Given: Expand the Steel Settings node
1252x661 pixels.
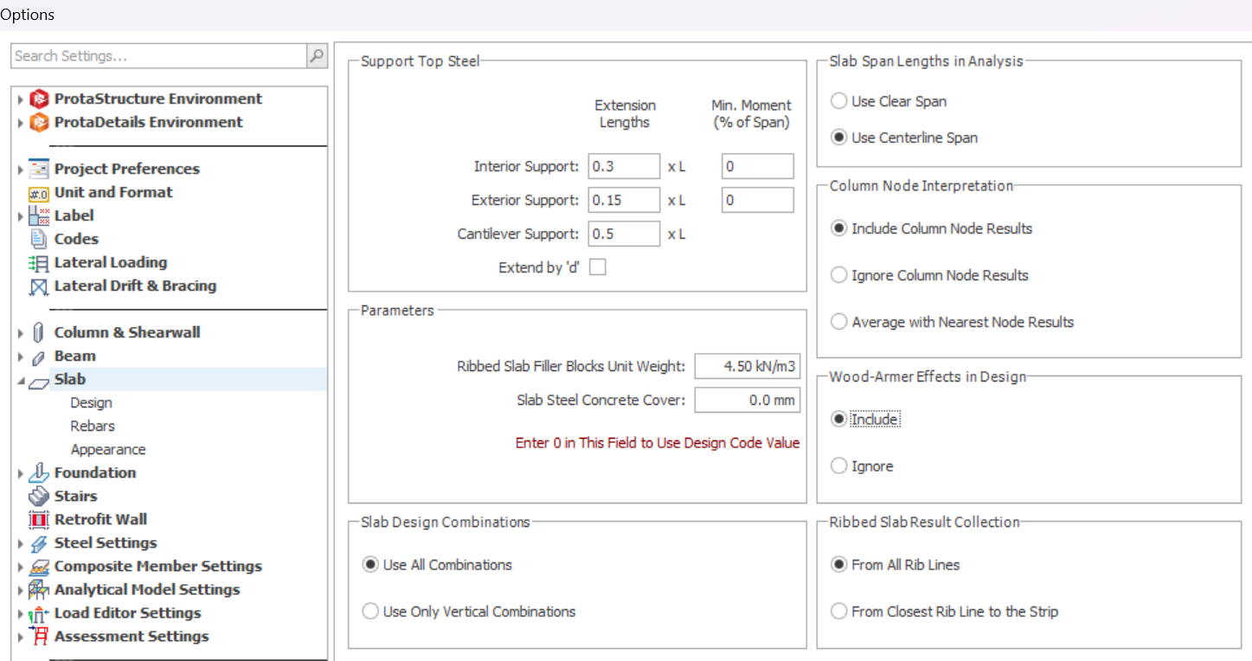Looking at the screenshot, I should click(x=21, y=544).
